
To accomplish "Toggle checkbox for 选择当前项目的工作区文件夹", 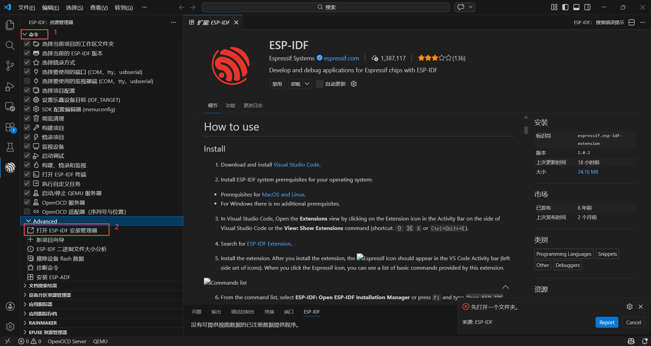I will [x=27, y=44].
